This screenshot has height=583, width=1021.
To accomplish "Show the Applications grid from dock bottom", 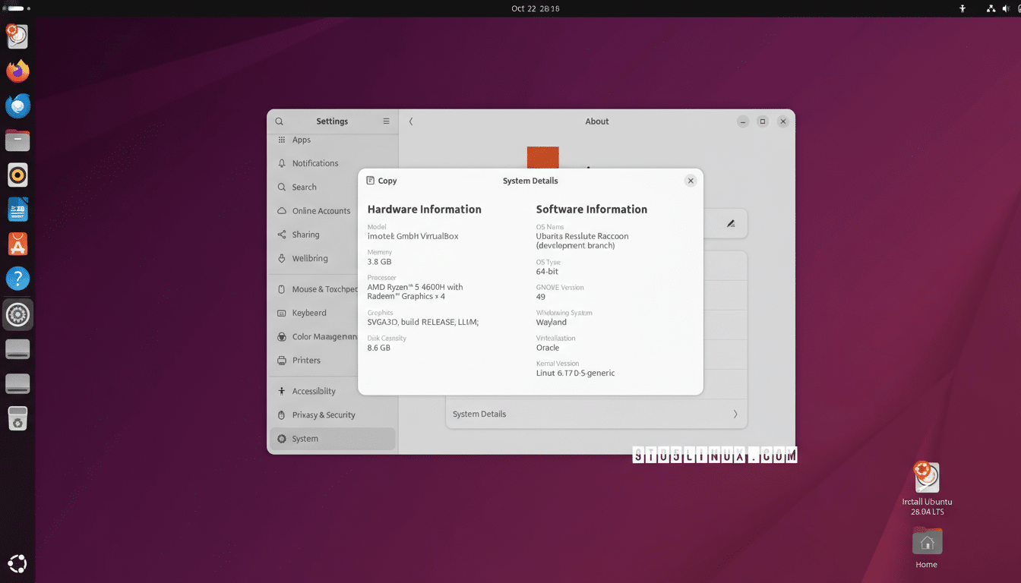I will (17, 563).
